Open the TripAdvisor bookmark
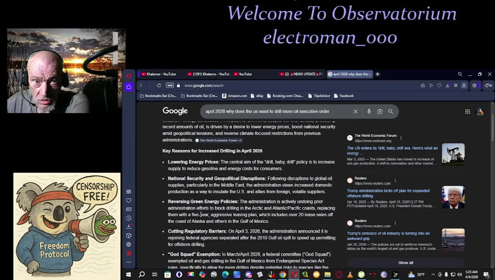Screen dimensions: 495x280 click(319, 96)
